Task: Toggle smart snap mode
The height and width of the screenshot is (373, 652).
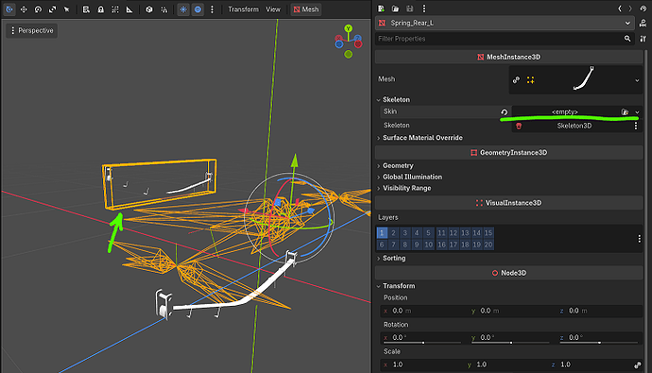Action: pyautogui.click(x=163, y=9)
